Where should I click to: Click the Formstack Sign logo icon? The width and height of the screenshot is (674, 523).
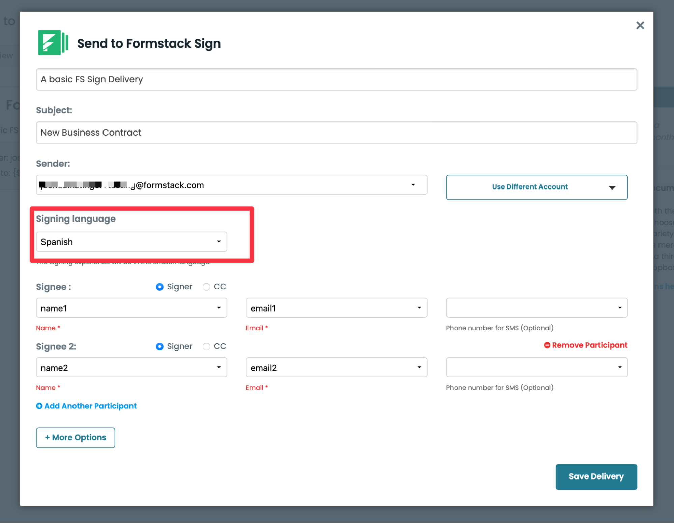point(53,42)
